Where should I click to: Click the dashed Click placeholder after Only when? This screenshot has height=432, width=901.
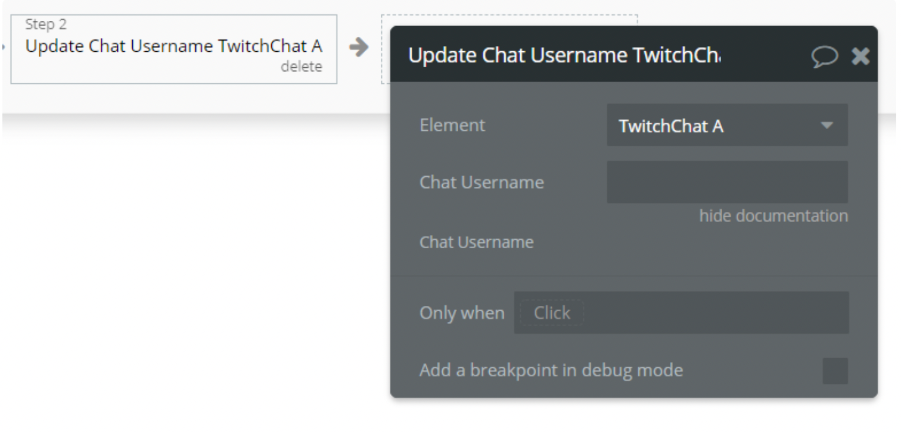point(552,313)
